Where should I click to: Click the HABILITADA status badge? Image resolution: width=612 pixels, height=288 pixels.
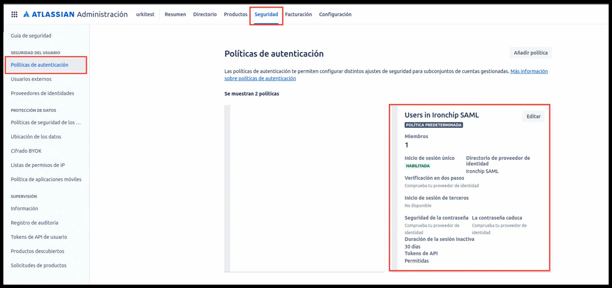[418, 166]
